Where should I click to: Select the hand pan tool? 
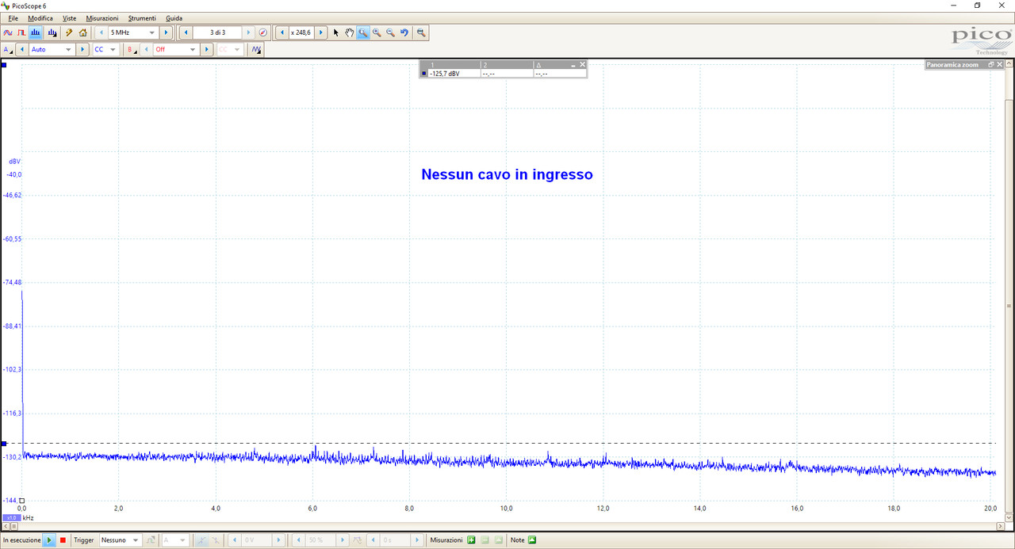click(x=349, y=32)
